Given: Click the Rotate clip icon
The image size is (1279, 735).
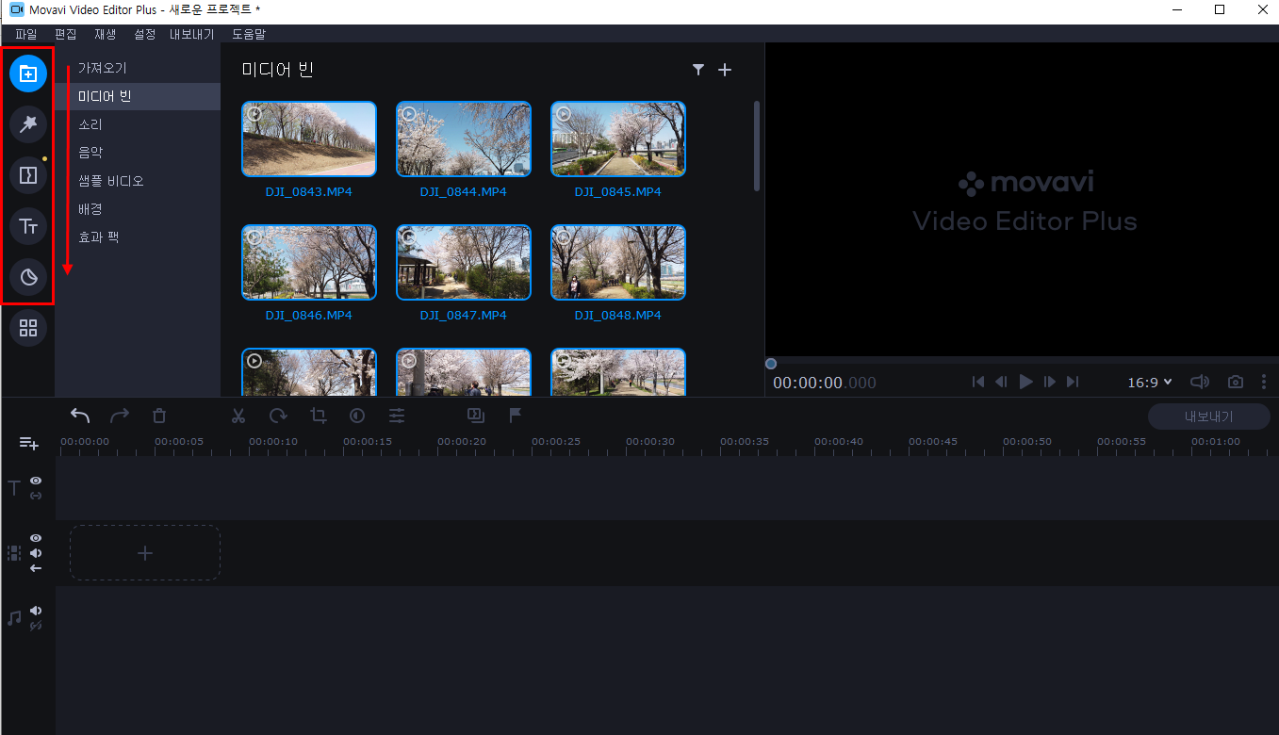Looking at the screenshot, I should 278,416.
